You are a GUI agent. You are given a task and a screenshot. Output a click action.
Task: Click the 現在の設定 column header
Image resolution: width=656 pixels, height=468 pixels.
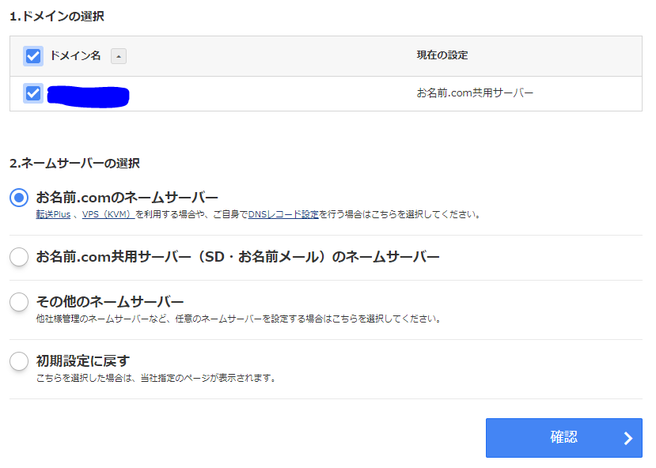(x=442, y=55)
